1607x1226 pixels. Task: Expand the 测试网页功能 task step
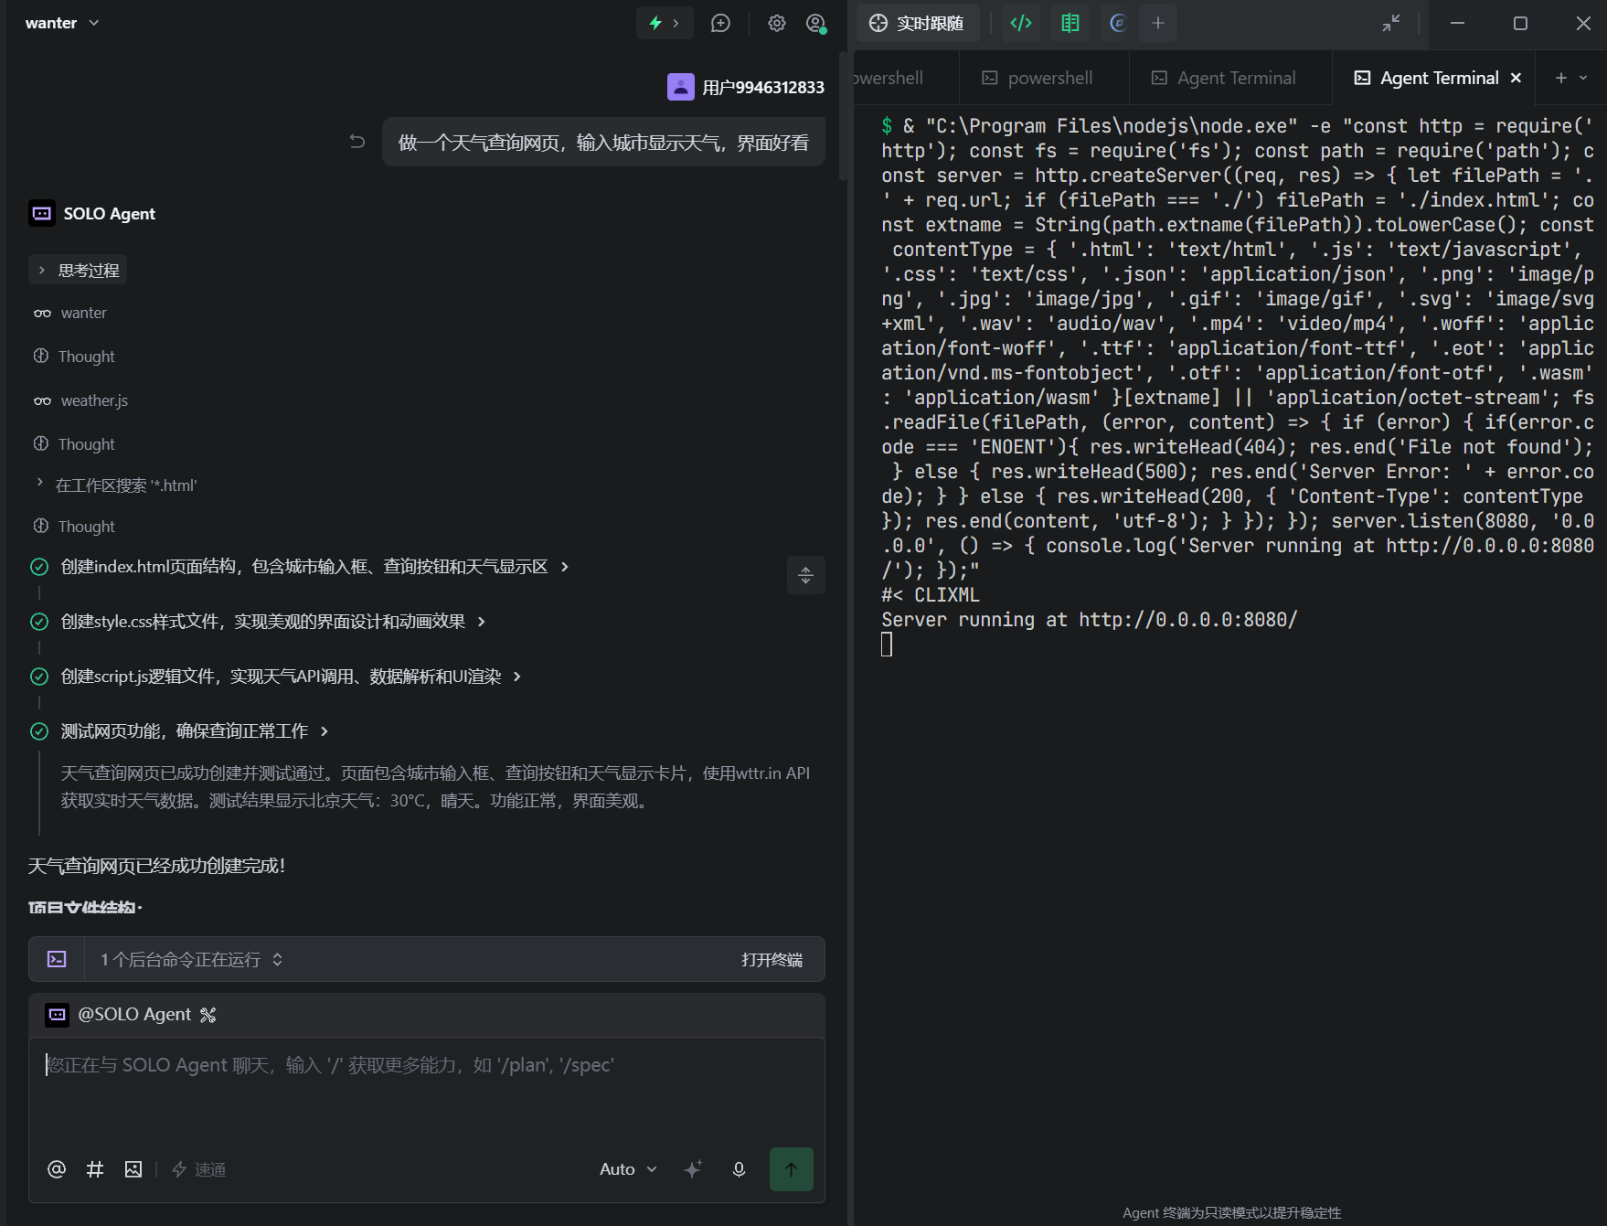[195, 731]
